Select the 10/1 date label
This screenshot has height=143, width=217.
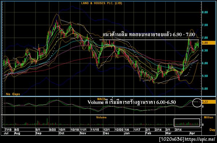(62, 130)
